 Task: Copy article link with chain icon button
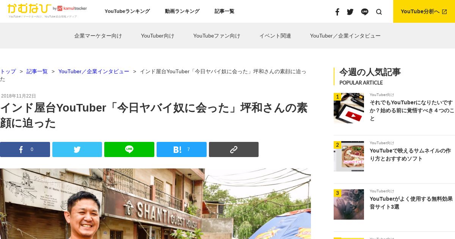point(234,149)
